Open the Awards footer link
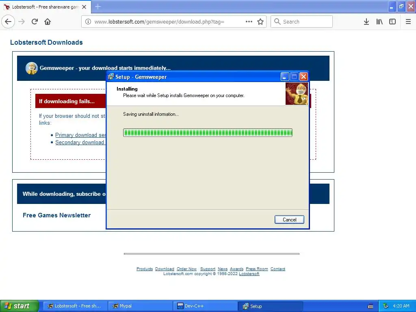 point(237,269)
